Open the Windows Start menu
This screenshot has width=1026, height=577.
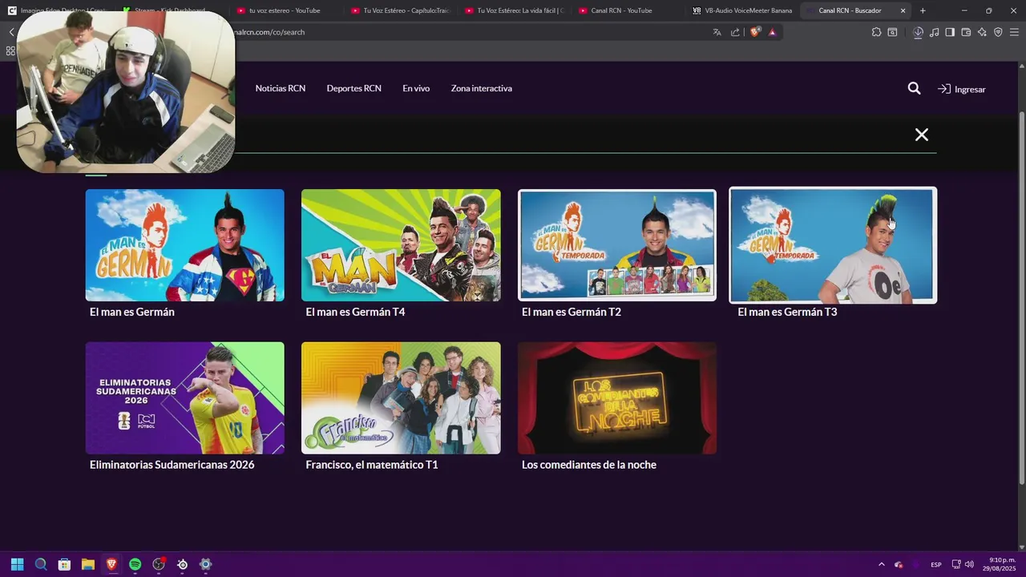pyautogui.click(x=17, y=564)
